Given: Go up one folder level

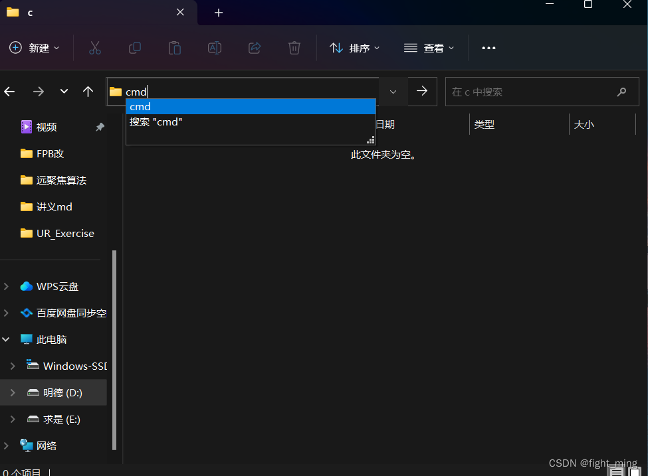Looking at the screenshot, I should 88,91.
